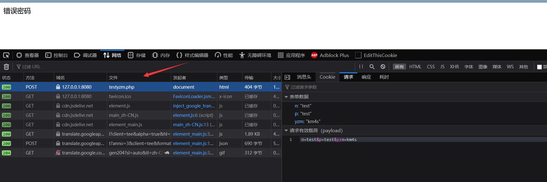Image resolution: width=547 pixels, height=182 pixels.
Task: Switch to 耗时 timings tab
Action: (384, 77)
